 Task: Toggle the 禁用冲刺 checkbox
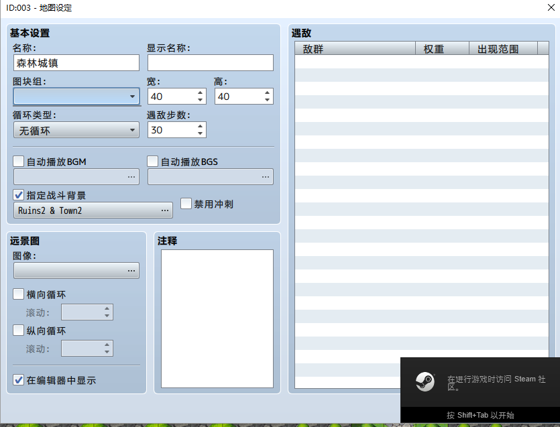click(x=186, y=204)
